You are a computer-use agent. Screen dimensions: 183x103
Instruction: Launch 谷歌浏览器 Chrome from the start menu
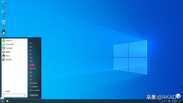pos(15,60)
